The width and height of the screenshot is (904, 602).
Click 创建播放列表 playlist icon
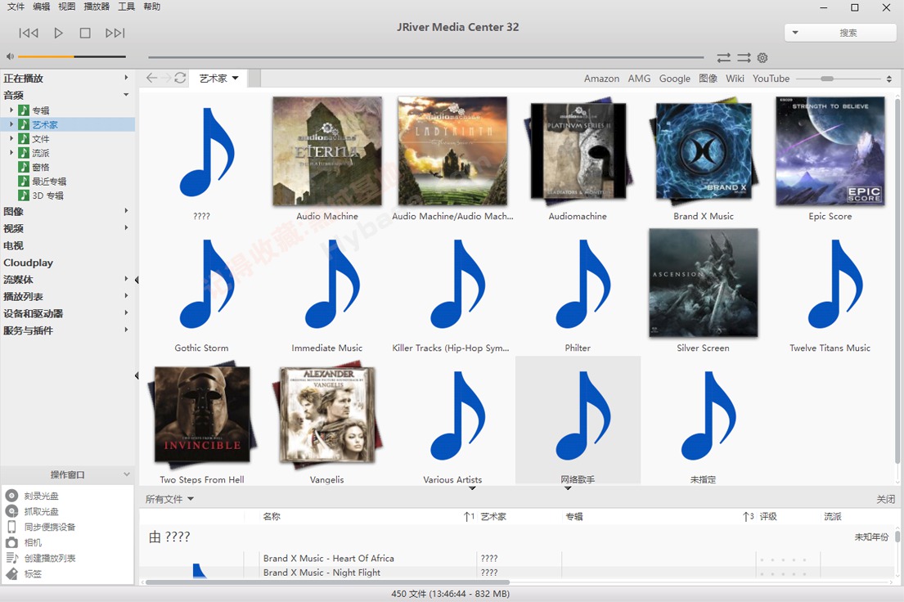click(11, 558)
